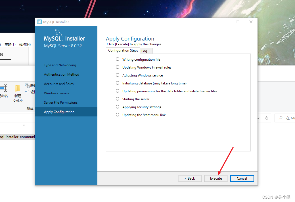Collapse the column sort chevron in Explorer
This screenshot has height=202, width=295.
point(24,125)
